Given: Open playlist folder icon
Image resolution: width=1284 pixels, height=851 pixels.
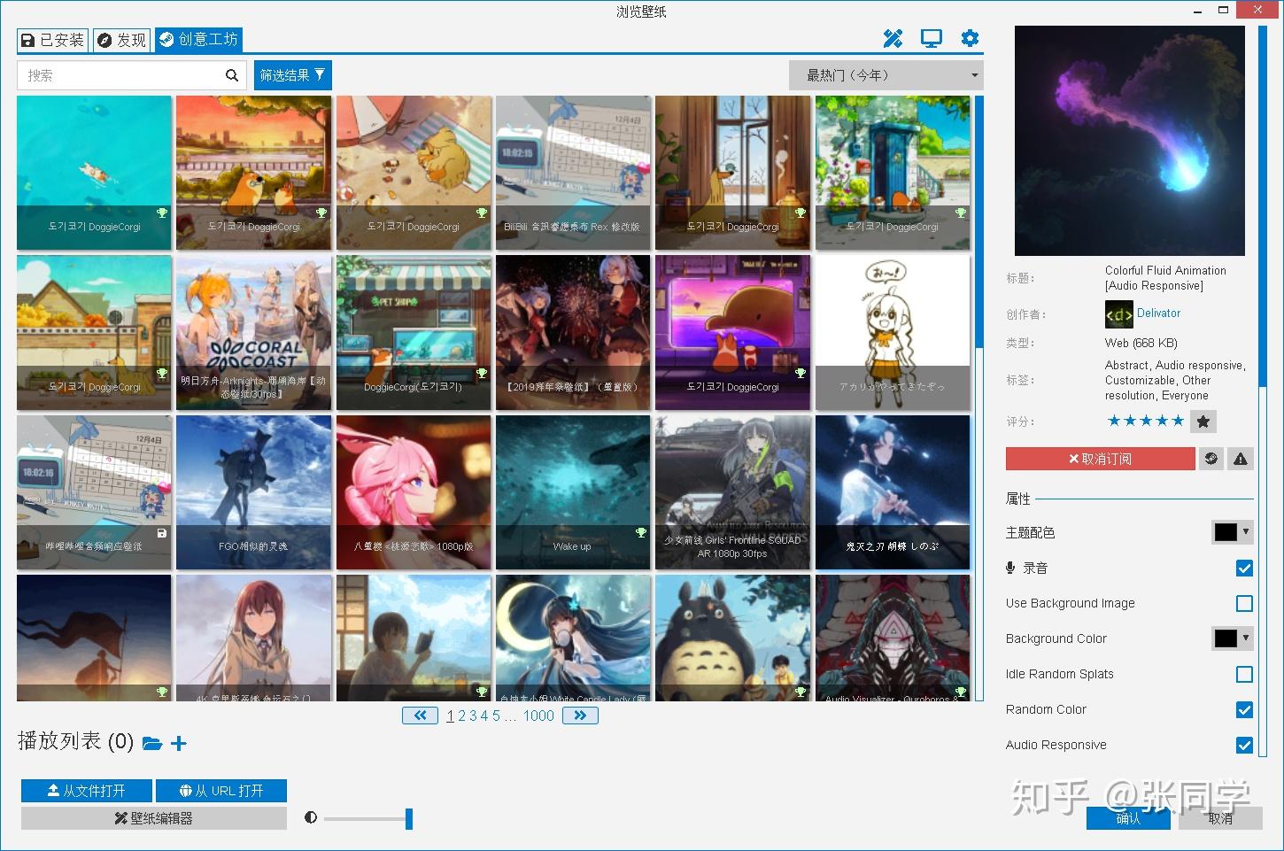Looking at the screenshot, I should tap(152, 743).
